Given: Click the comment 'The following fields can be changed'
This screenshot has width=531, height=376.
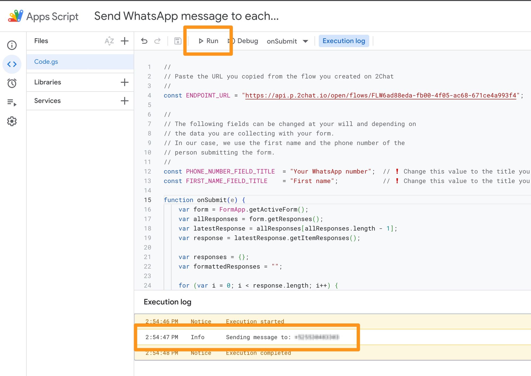Looking at the screenshot, I should pyautogui.click(x=290, y=124).
